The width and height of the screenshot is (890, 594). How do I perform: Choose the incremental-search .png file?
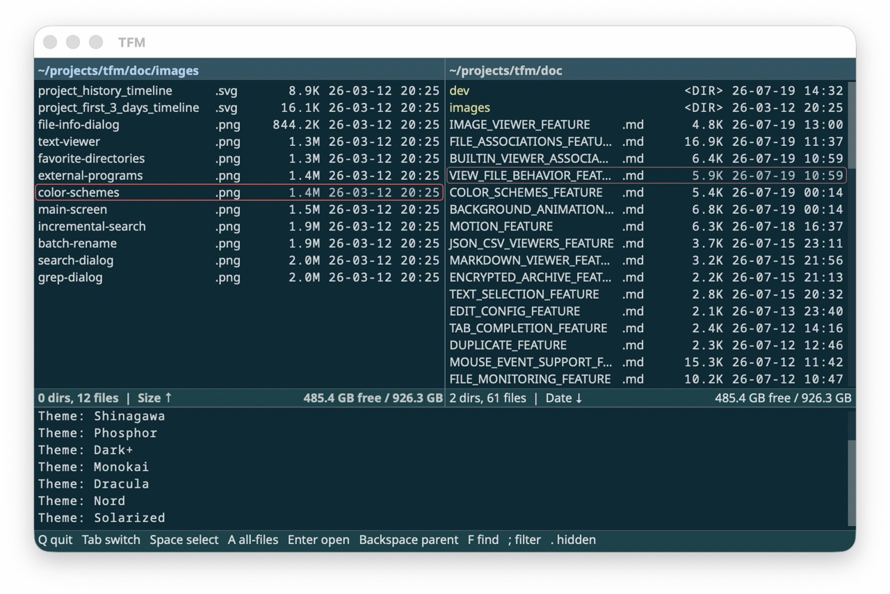(239, 226)
